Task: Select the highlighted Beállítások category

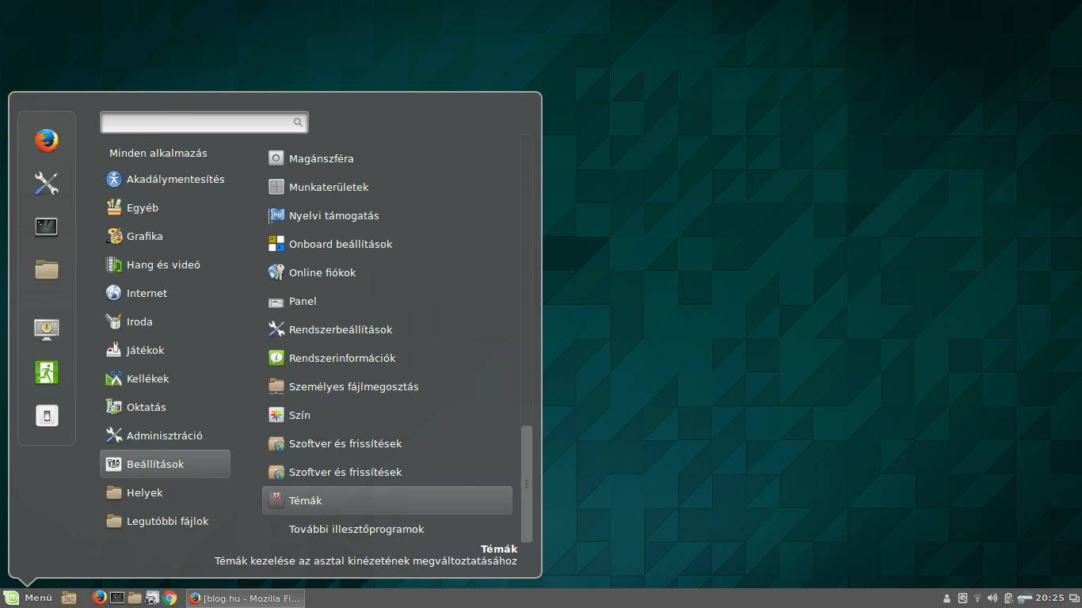Action: tap(165, 464)
